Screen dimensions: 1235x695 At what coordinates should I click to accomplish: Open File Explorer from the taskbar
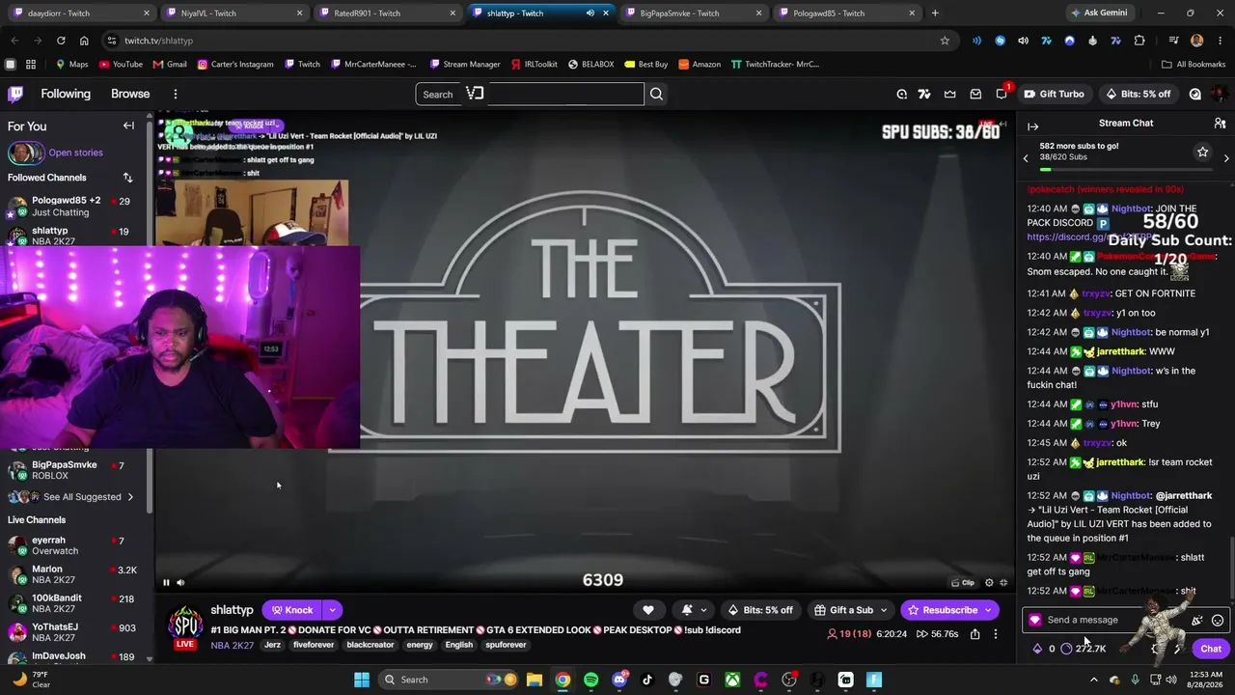pyautogui.click(x=534, y=680)
